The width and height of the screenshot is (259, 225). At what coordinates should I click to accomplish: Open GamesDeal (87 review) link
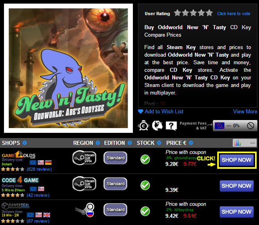coord(38,221)
